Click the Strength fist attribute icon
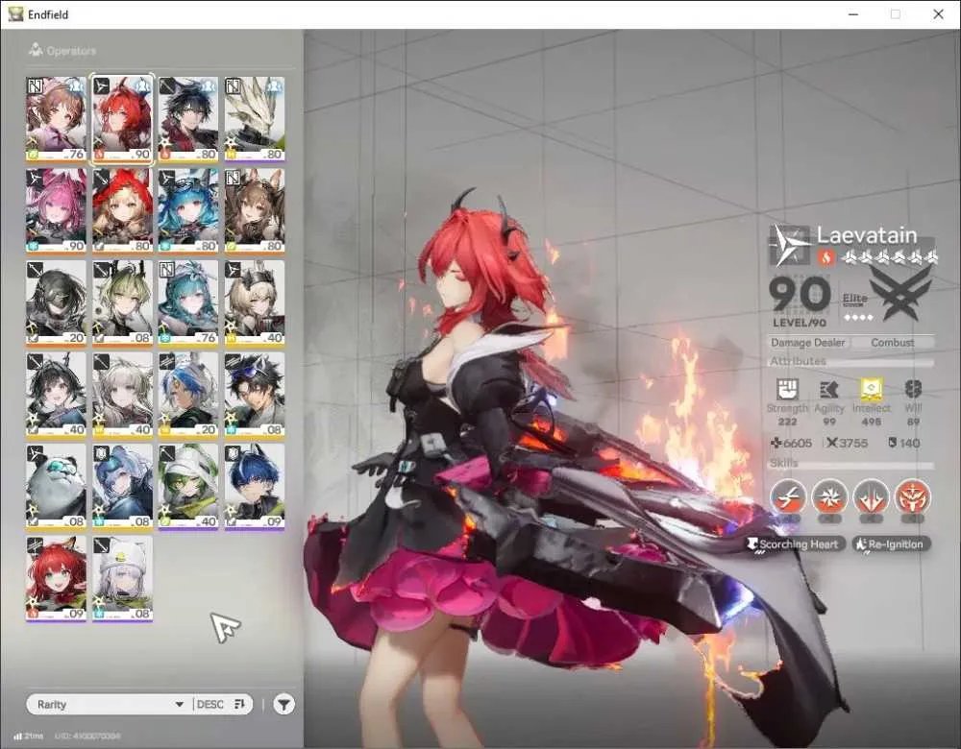 point(787,388)
